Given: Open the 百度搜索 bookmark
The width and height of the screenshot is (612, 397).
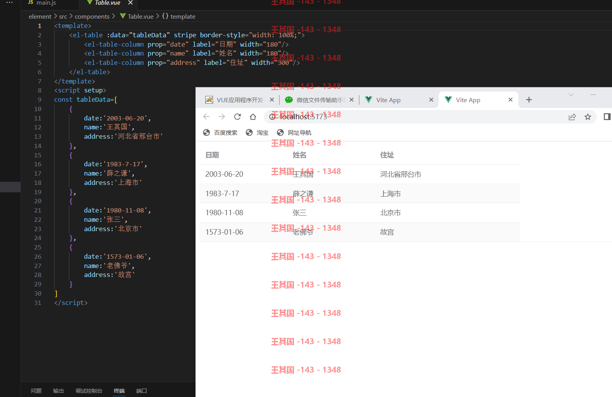Looking at the screenshot, I should click(220, 132).
